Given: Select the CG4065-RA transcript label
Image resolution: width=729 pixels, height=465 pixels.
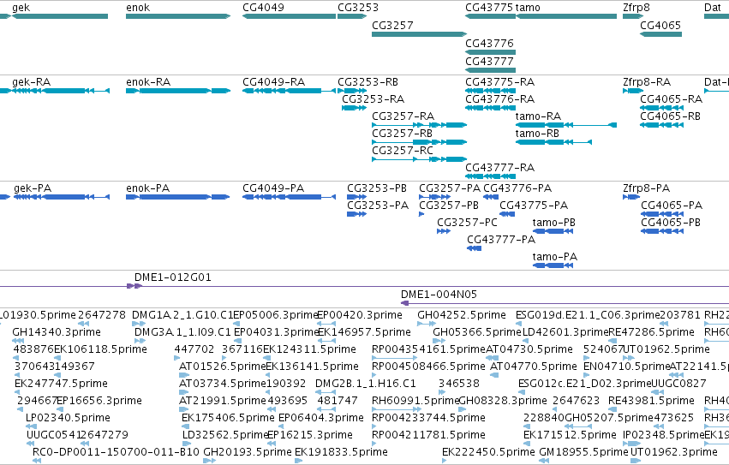Looking at the screenshot, I should 671,99.
